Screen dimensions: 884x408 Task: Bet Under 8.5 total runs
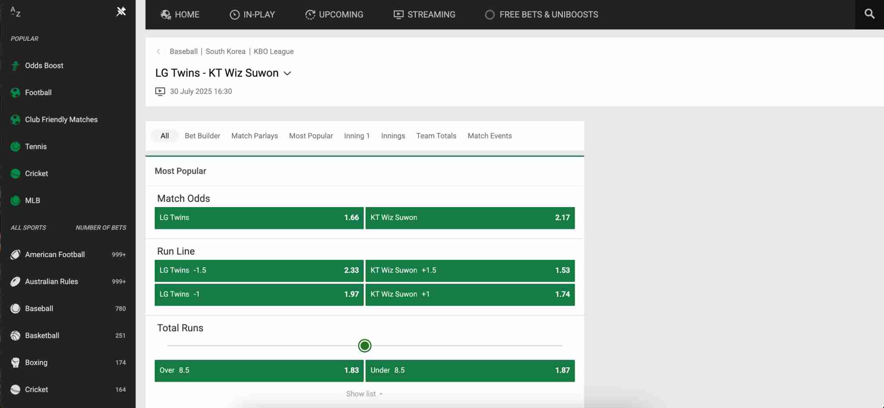coord(470,371)
